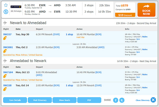Click '23h 50m' duration in header summary

104,5
